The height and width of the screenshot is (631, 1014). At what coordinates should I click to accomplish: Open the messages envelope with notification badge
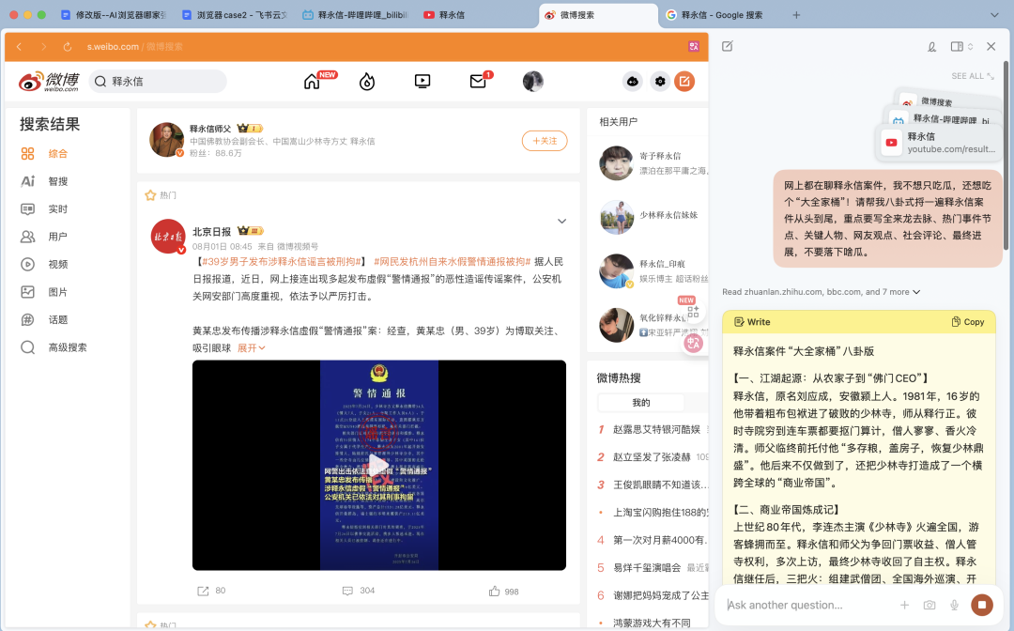tap(478, 81)
